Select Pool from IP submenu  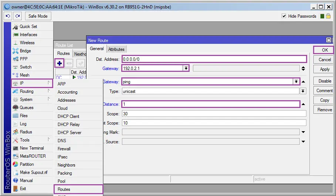(x=78, y=181)
